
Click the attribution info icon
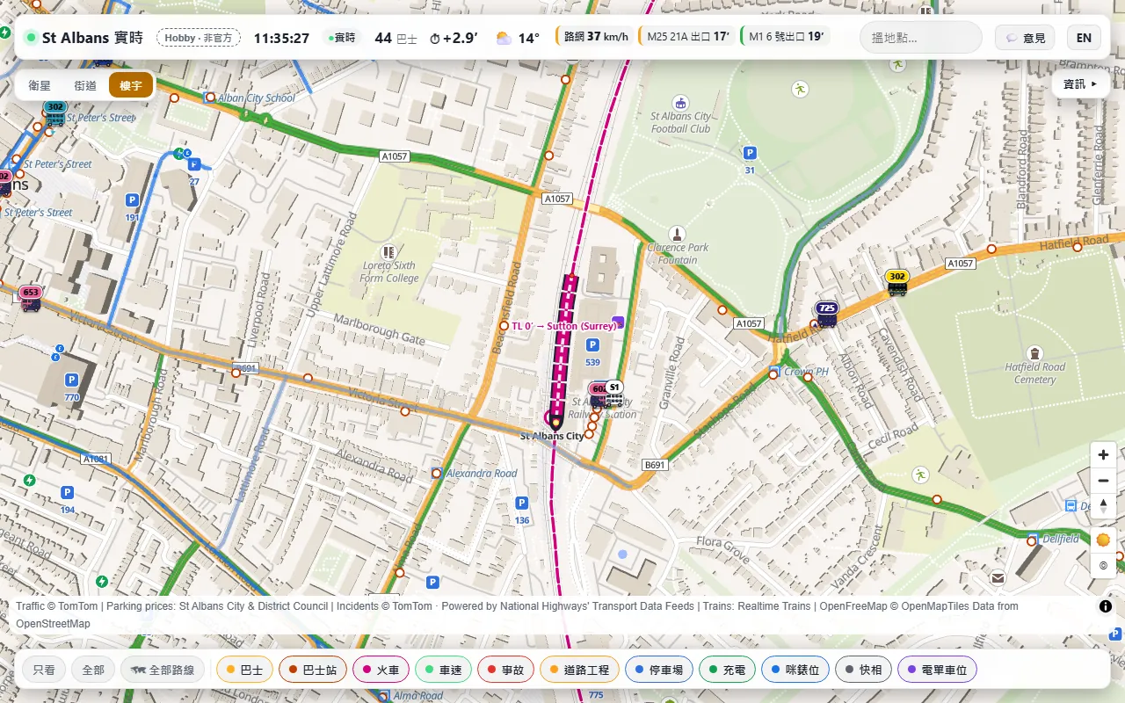1105,606
